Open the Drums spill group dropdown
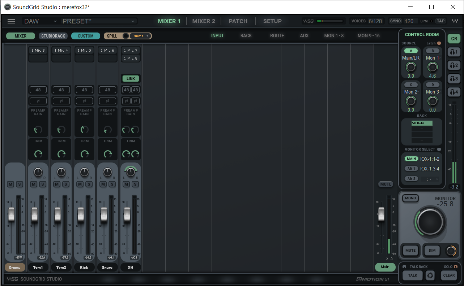464x286 pixels. click(140, 36)
